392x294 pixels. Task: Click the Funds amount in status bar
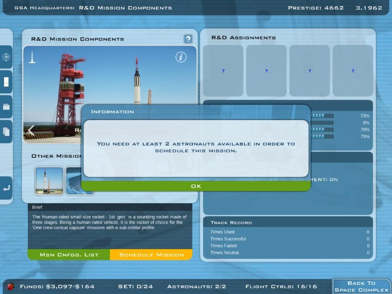click(57, 286)
